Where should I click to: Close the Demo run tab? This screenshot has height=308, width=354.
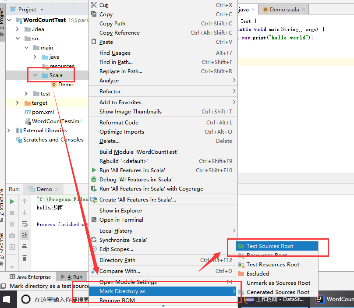[x=57, y=189]
